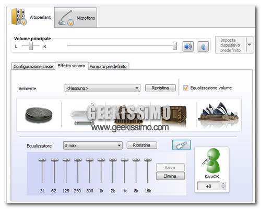Click the L/R balance slider handle

tap(31, 46)
